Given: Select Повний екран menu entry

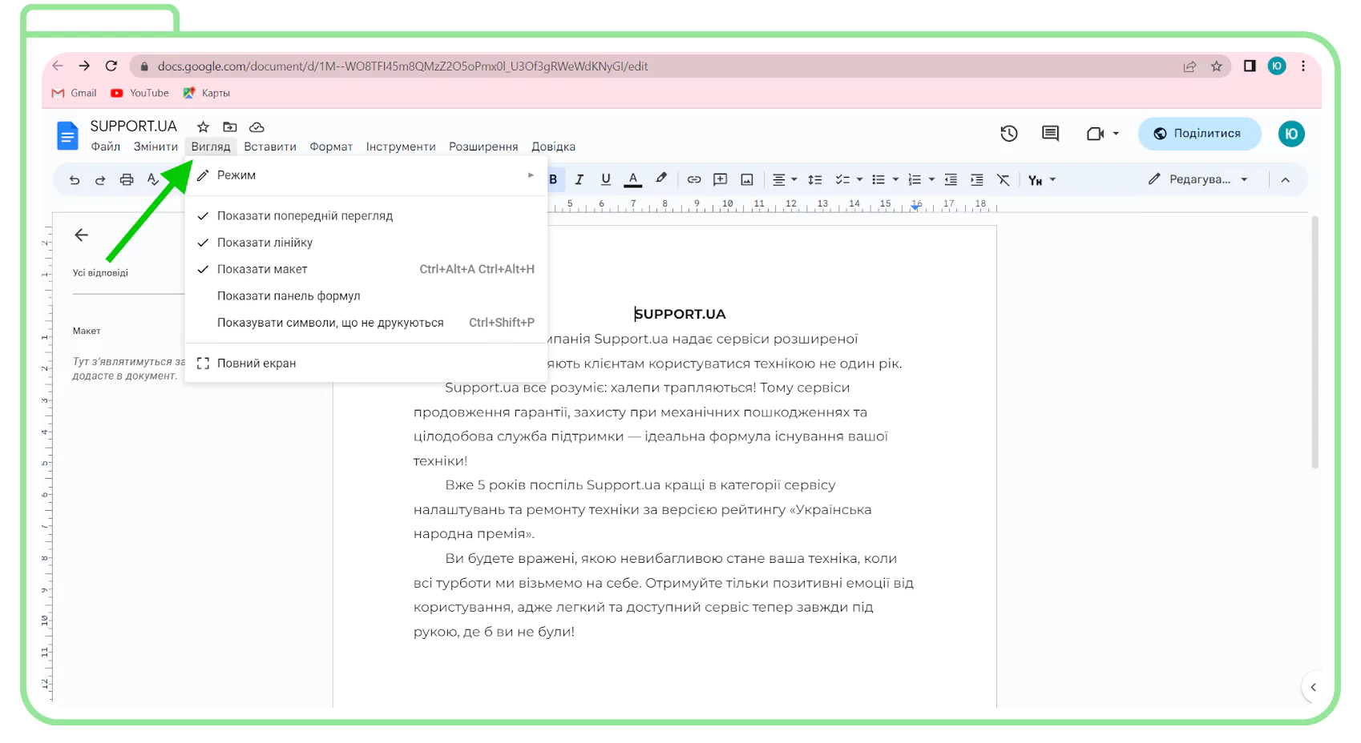Looking at the screenshot, I should pyautogui.click(x=366, y=363).
